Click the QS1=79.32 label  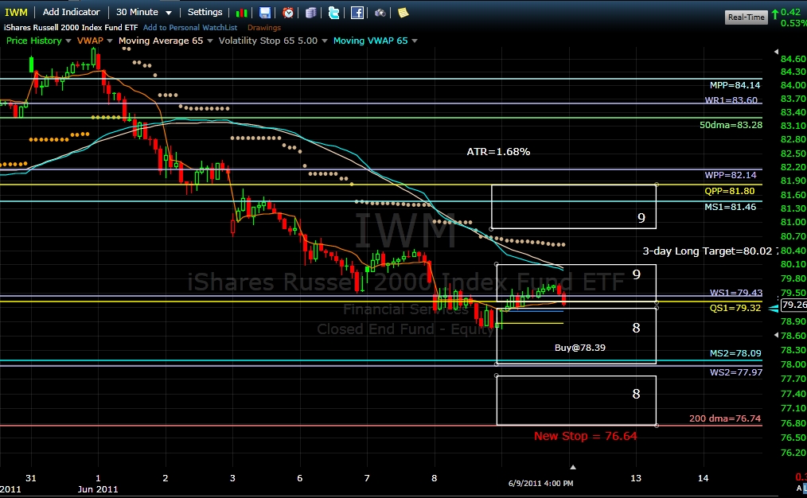(735, 308)
